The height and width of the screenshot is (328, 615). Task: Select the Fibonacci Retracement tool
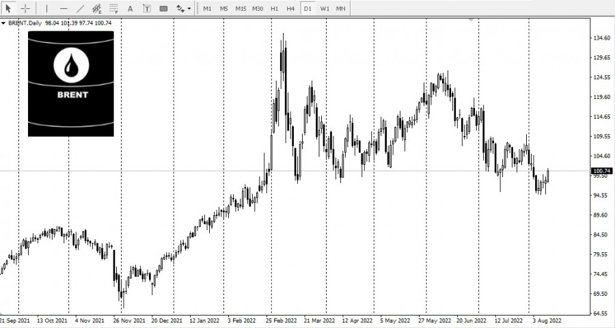click(113, 8)
